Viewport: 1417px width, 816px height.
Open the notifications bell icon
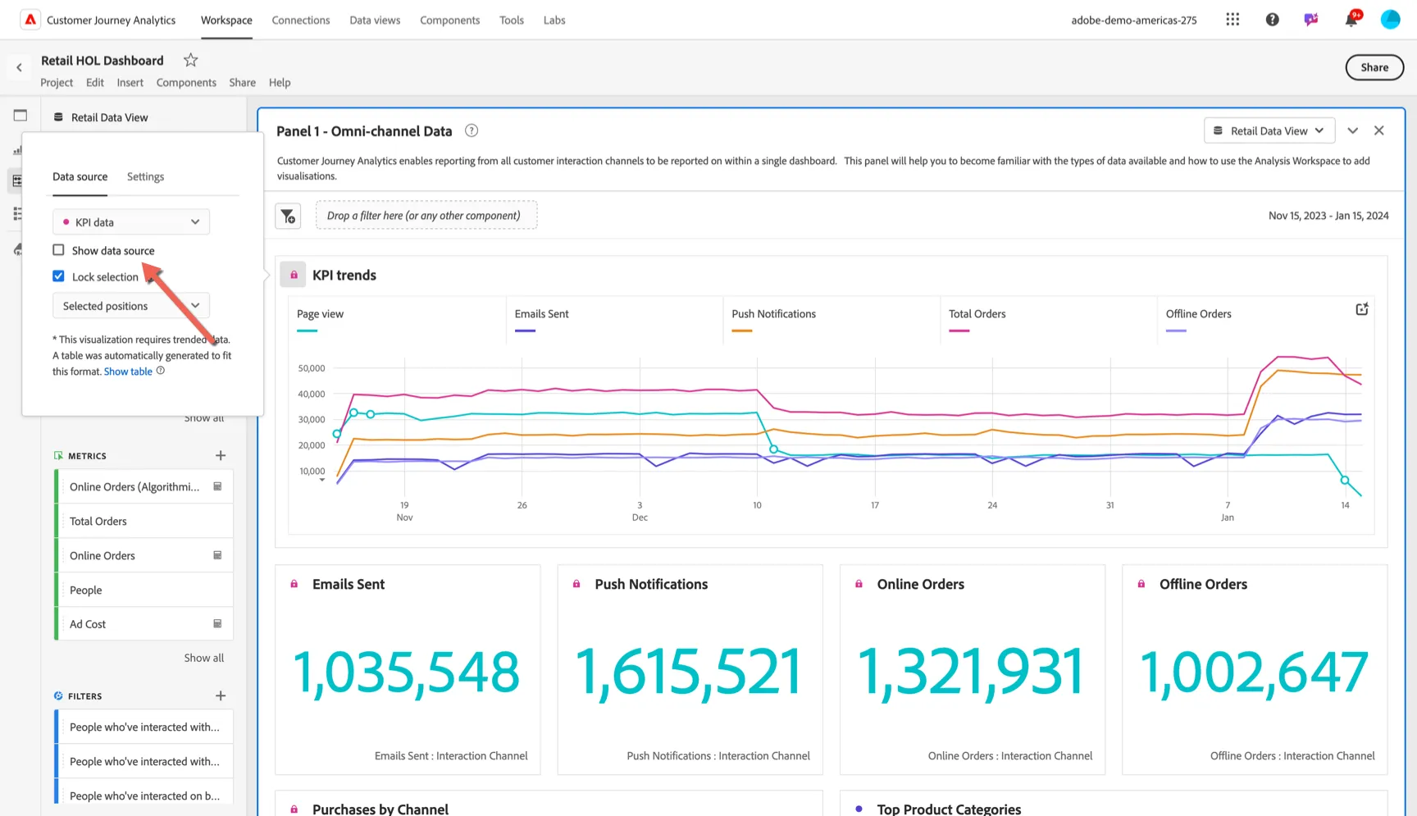[x=1351, y=19]
